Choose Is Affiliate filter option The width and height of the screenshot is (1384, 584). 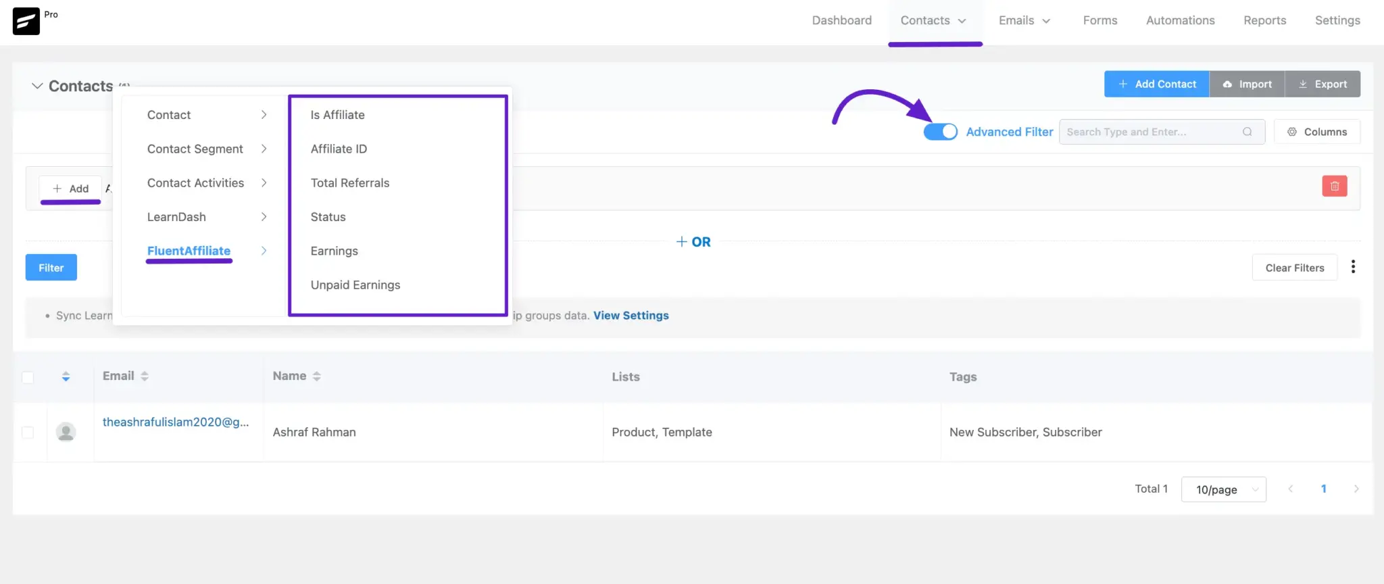point(337,115)
